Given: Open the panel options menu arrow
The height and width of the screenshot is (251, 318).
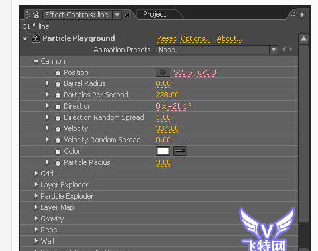Looking at the screenshot, I should pyautogui.click(x=302, y=15).
